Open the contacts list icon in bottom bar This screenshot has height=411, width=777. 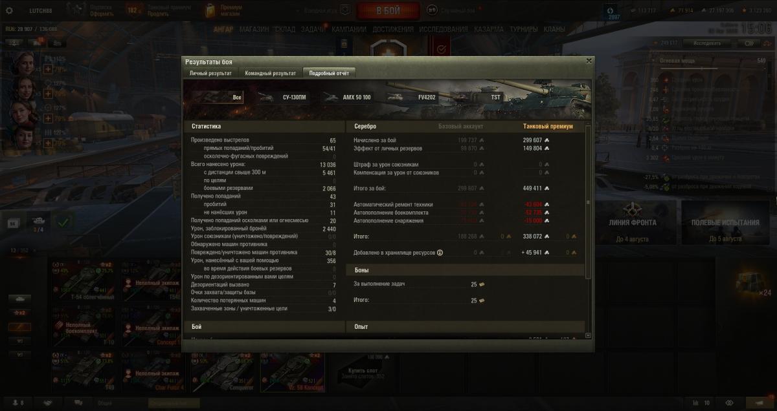coord(18,403)
